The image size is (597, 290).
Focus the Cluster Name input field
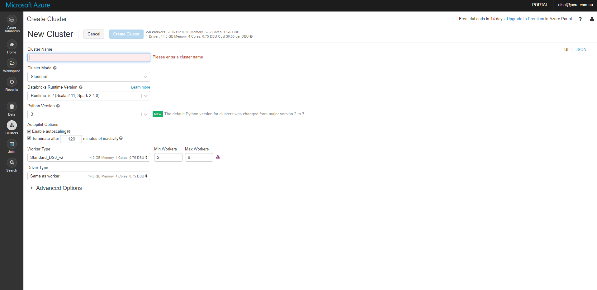click(x=89, y=58)
